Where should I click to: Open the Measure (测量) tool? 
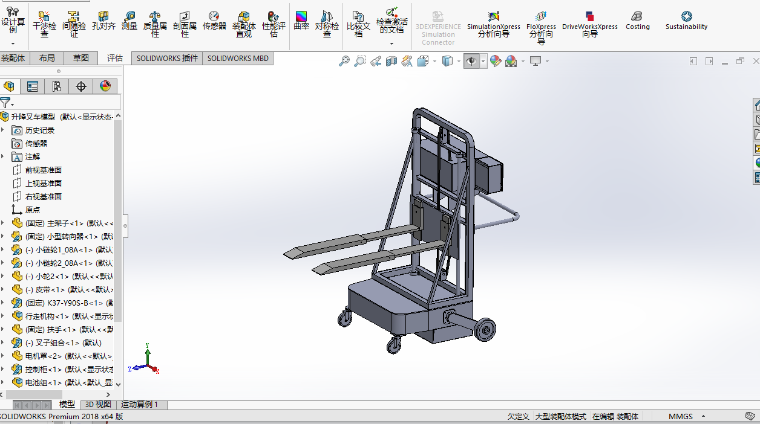(x=129, y=21)
